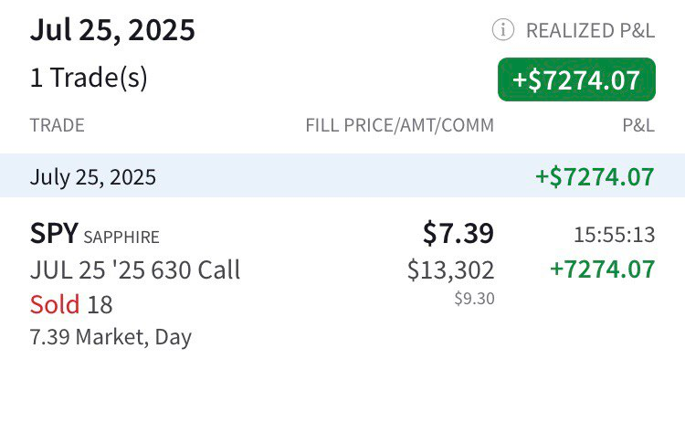Expand the July 25, 2025 date row
The width and height of the screenshot is (685, 433).
pyautogui.click(x=342, y=175)
